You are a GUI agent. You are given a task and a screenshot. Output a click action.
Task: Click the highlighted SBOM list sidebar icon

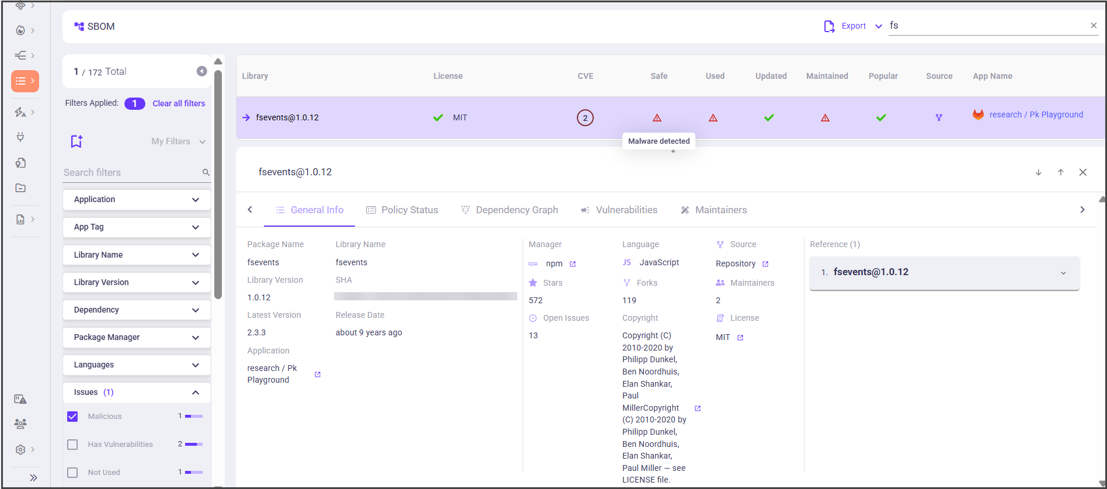[x=25, y=81]
